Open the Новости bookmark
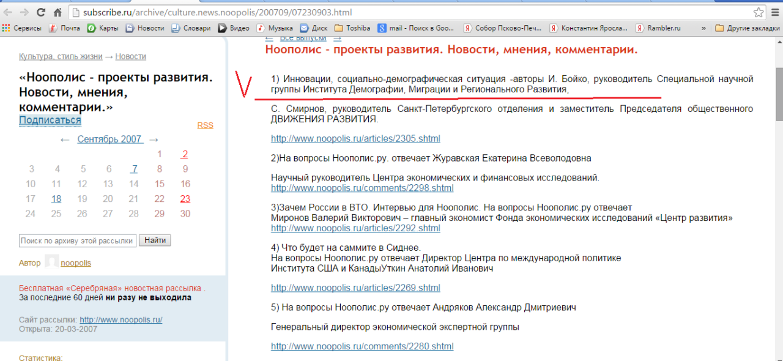This screenshot has width=783, height=361. (x=145, y=28)
